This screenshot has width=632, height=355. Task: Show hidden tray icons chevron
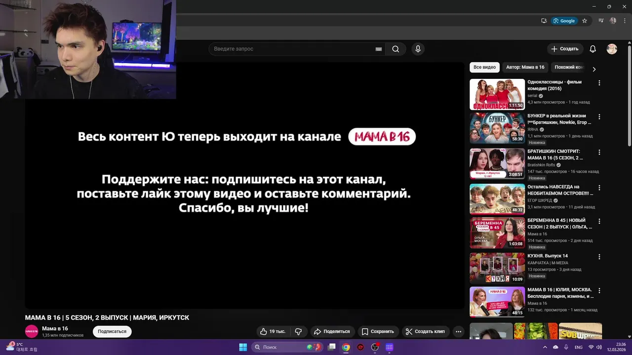pyautogui.click(x=546, y=347)
